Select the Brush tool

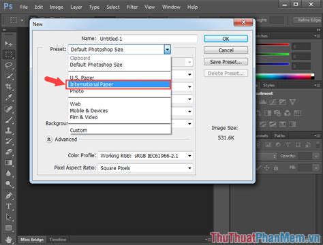coord(9,120)
